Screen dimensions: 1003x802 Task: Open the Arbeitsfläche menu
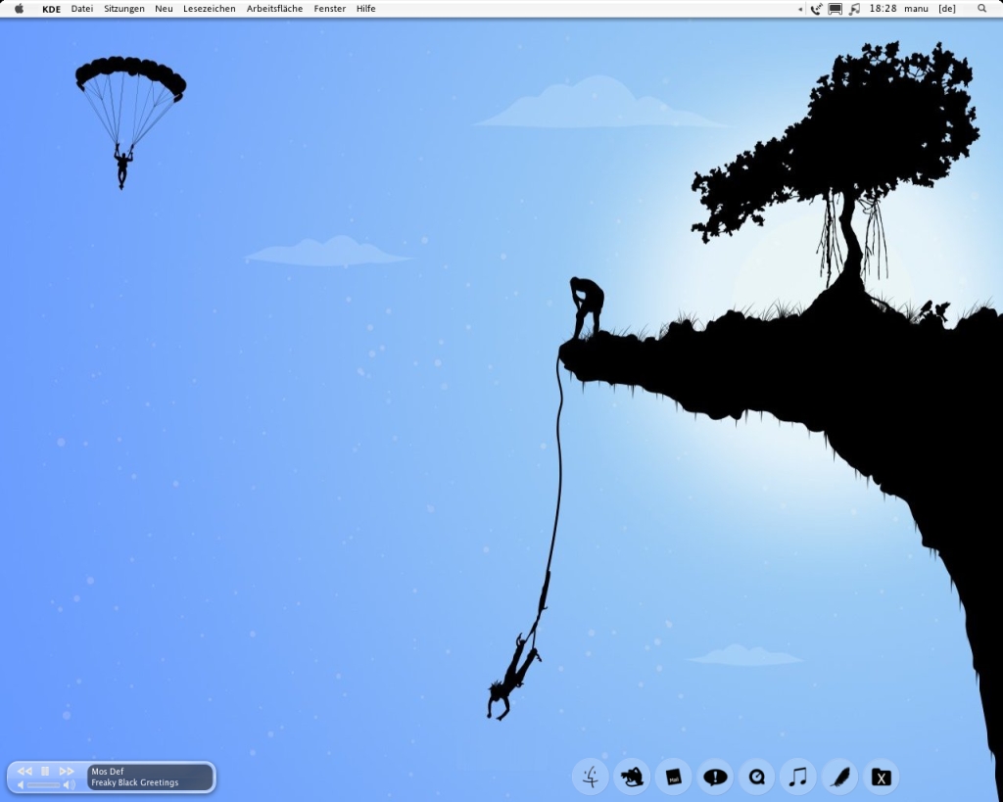tap(274, 9)
